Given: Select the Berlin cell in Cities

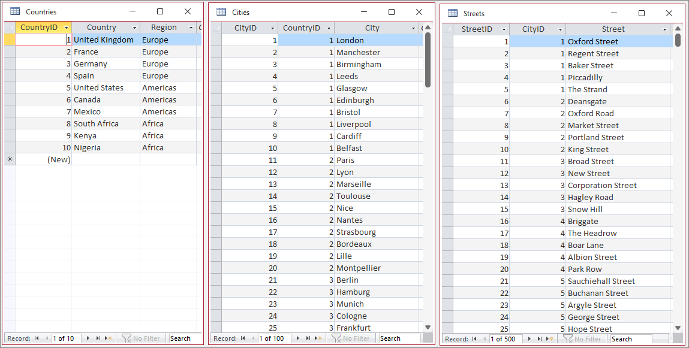Looking at the screenshot, I should pos(377,280).
